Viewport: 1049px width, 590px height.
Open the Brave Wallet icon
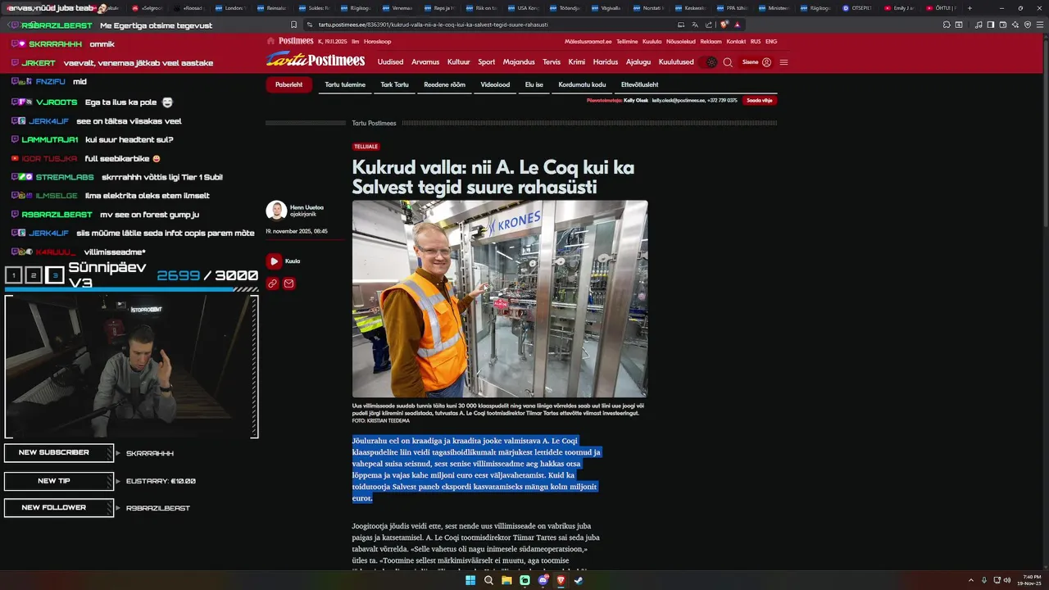pyautogui.click(x=1002, y=25)
